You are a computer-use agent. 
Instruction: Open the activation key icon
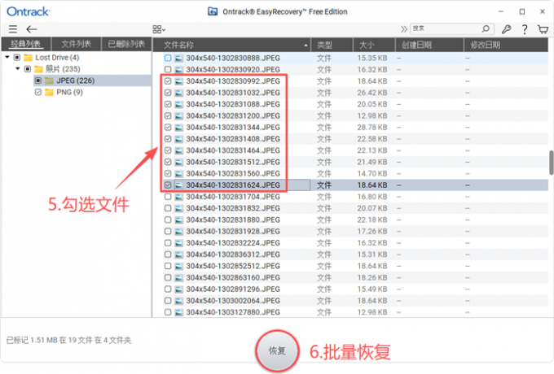click(x=506, y=29)
